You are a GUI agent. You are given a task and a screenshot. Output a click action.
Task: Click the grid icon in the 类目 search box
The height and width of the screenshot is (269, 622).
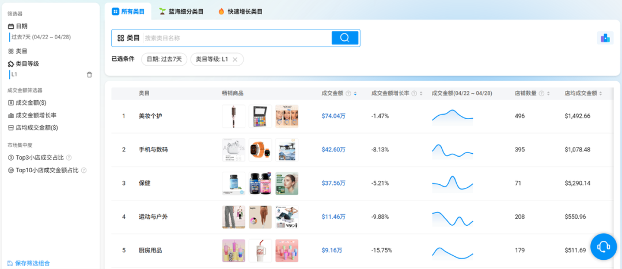120,38
